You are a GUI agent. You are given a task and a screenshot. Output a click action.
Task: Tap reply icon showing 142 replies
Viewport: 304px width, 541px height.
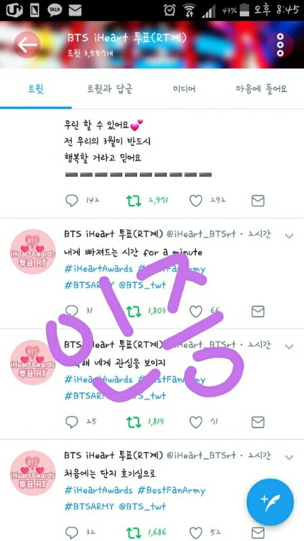tap(72, 201)
